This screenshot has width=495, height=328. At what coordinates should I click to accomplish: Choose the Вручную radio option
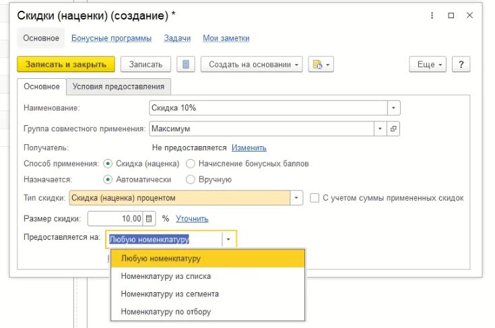click(191, 180)
